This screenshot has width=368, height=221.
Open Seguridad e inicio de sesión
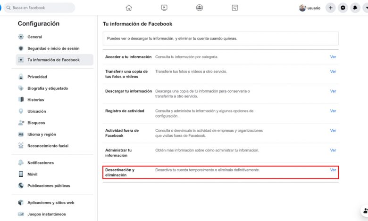(54, 48)
